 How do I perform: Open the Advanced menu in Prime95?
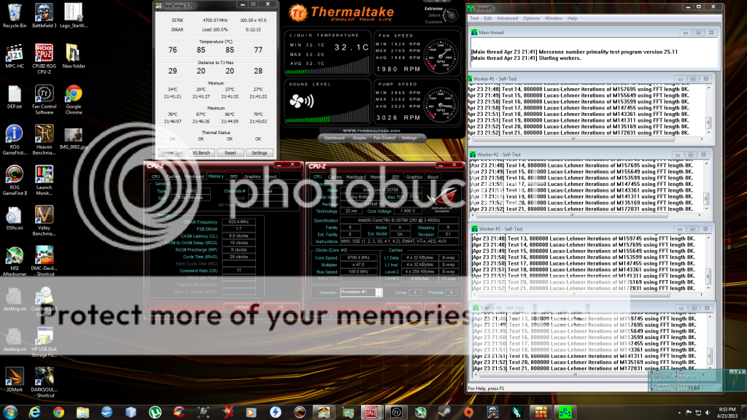(x=508, y=18)
